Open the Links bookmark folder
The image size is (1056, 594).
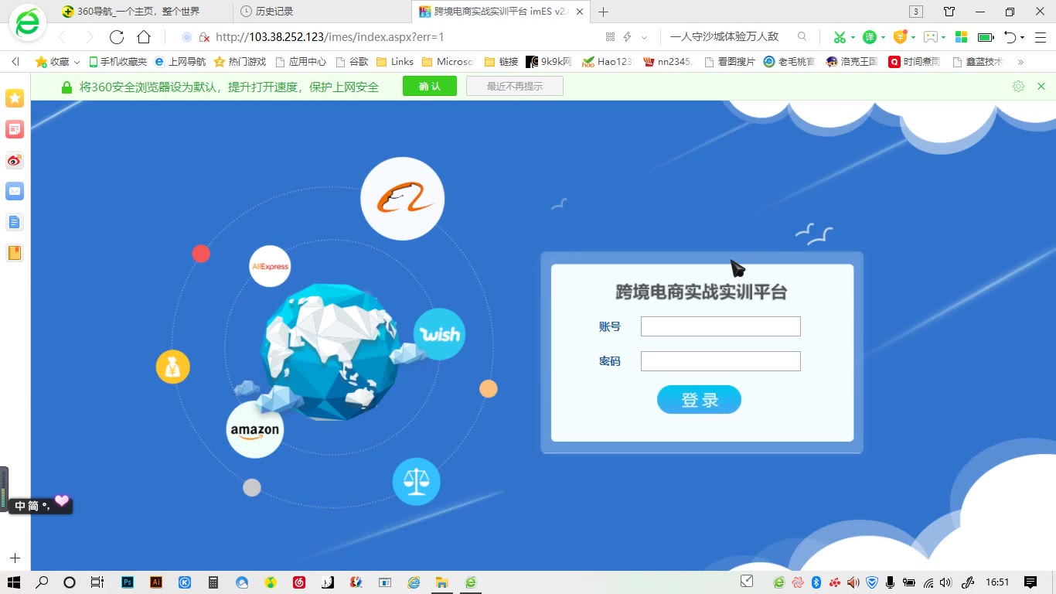(394, 62)
